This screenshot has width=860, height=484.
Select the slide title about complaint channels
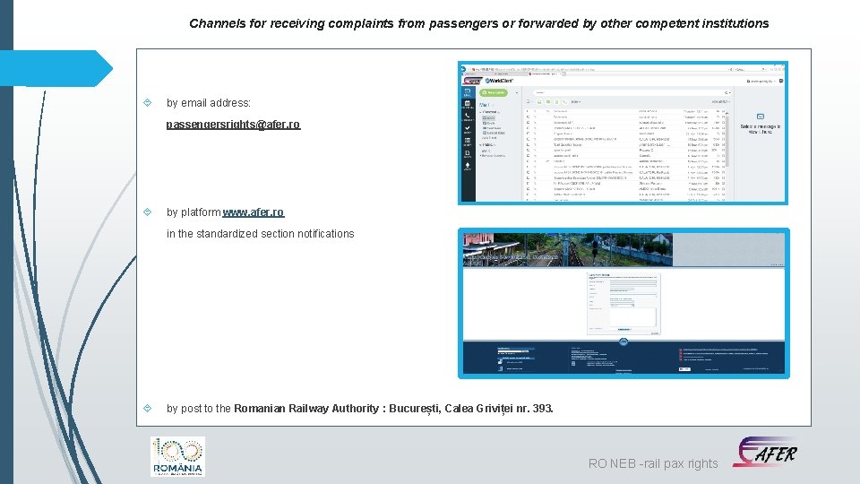point(478,23)
